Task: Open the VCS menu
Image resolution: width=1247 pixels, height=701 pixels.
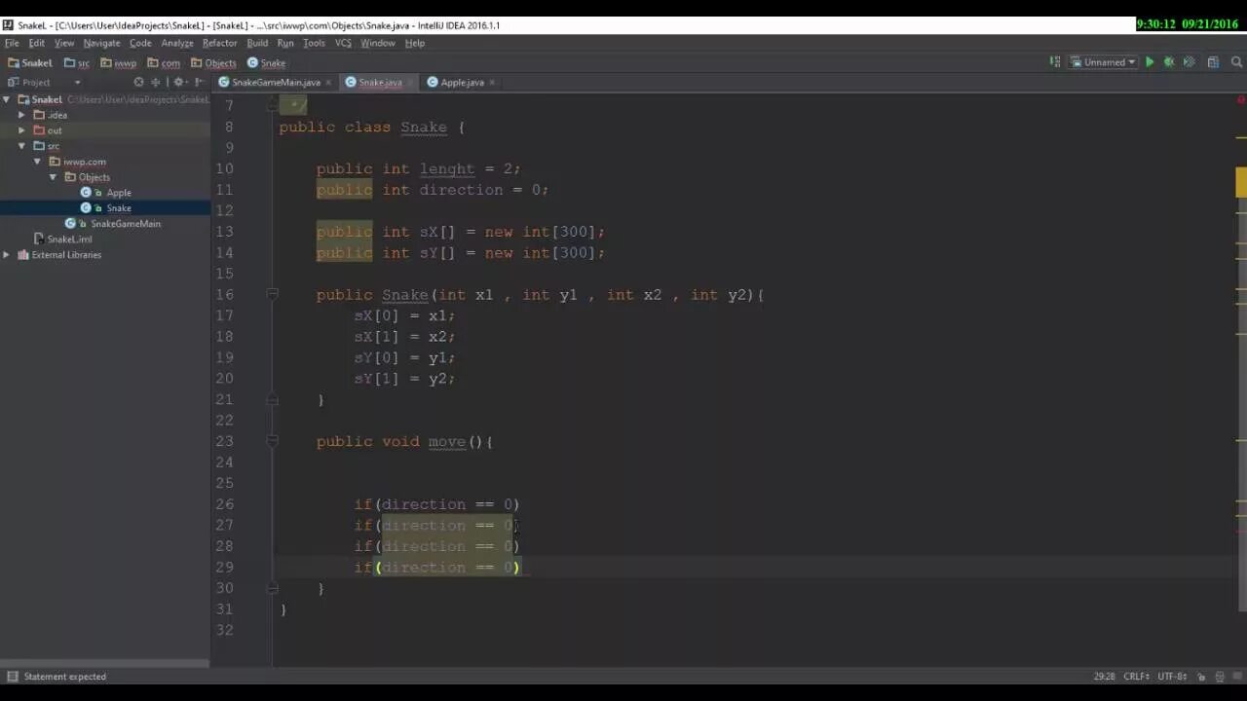Action: pyautogui.click(x=343, y=43)
